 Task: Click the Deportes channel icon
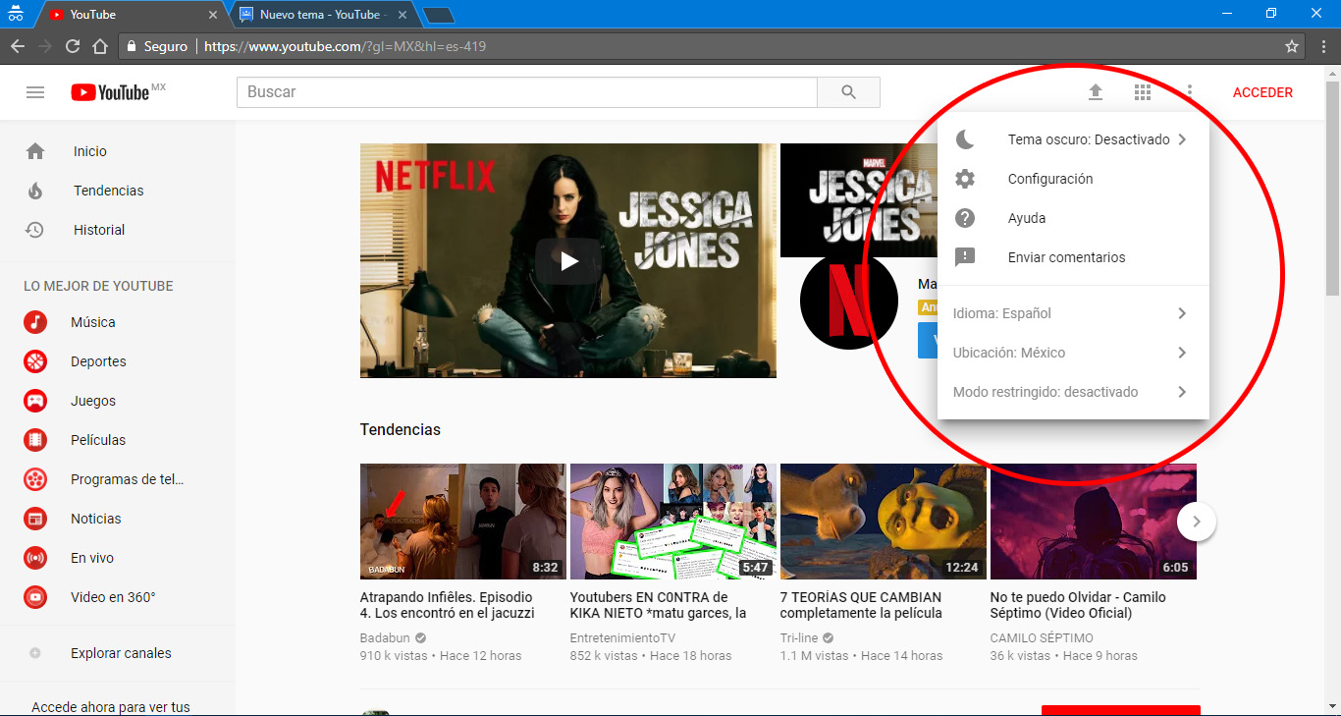[x=35, y=361]
